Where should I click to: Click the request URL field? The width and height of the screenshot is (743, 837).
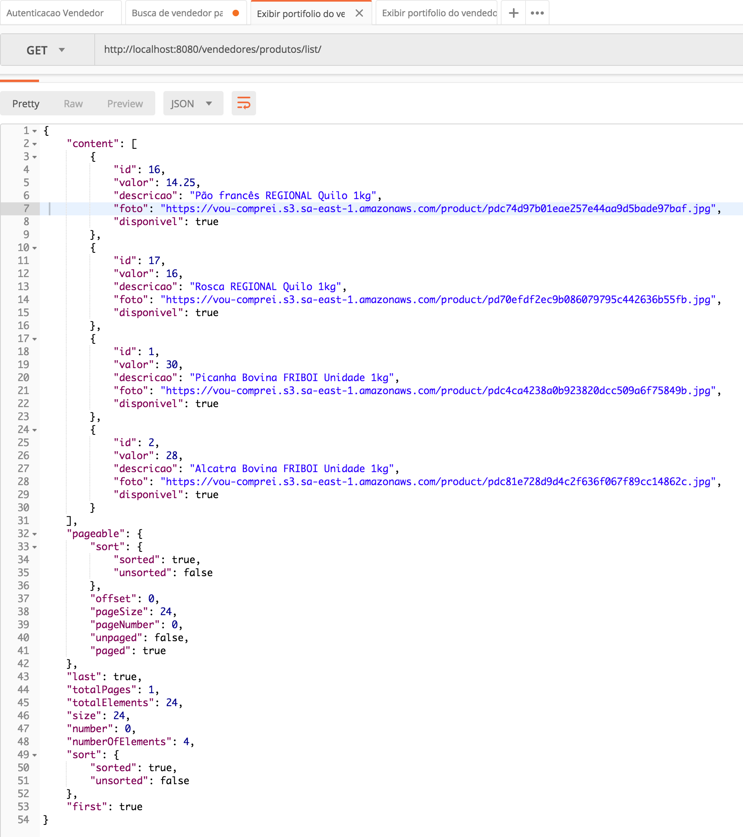[x=419, y=50]
